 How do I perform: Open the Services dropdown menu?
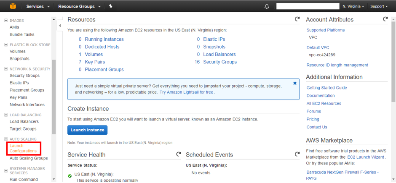coord(38,6)
